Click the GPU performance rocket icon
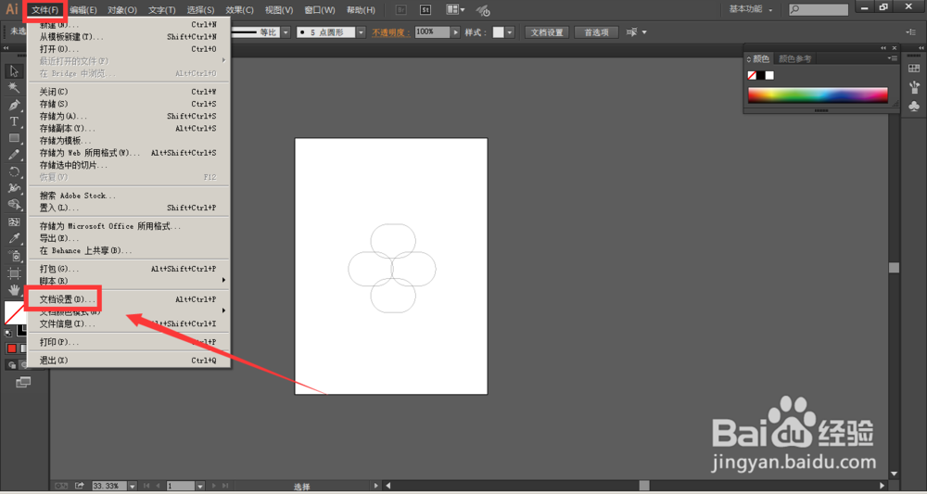927x494 pixels. 483,10
